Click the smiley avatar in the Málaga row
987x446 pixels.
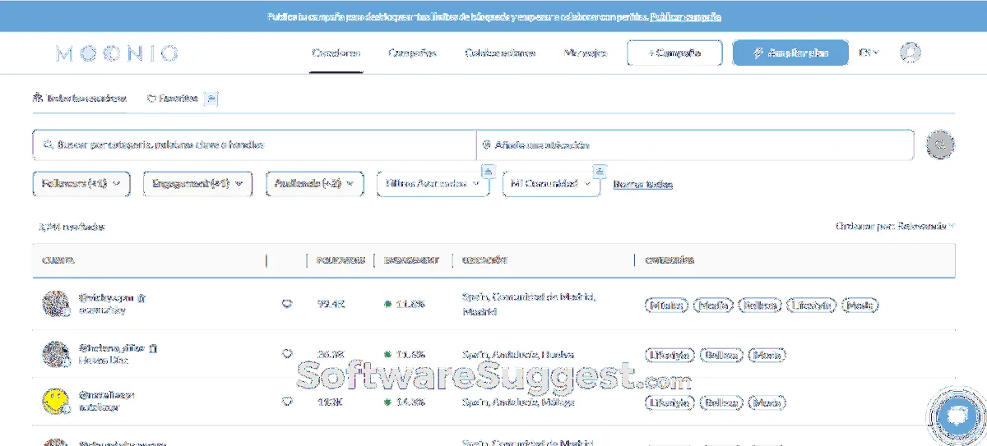(x=56, y=401)
